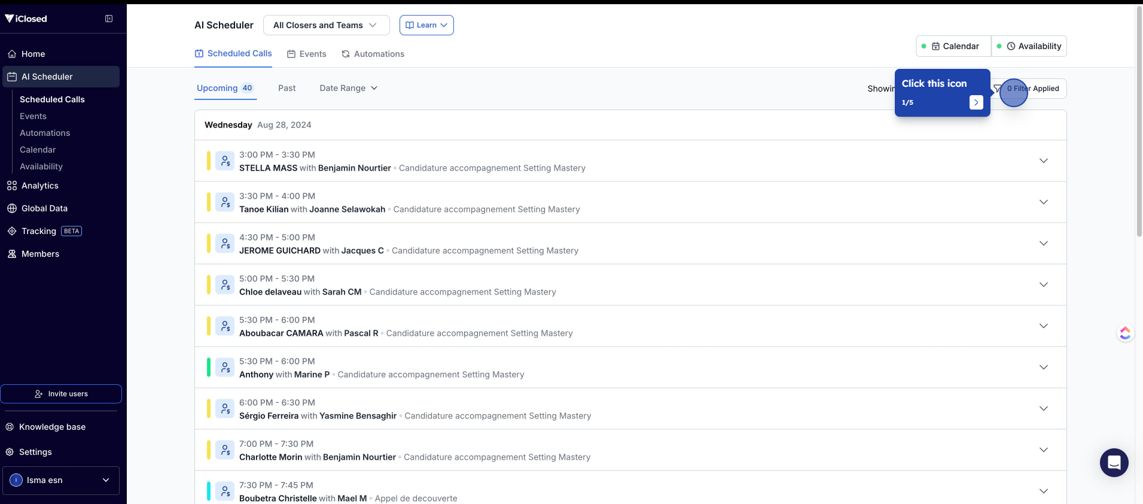
Task: Expand the Anthony with Marine P call
Action: 1043,368
